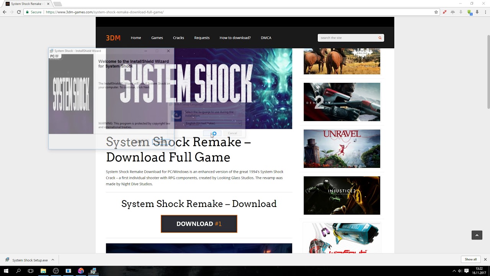This screenshot has width=490, height=276.
Task: Click into the search the site field
Action: point(348,38)
